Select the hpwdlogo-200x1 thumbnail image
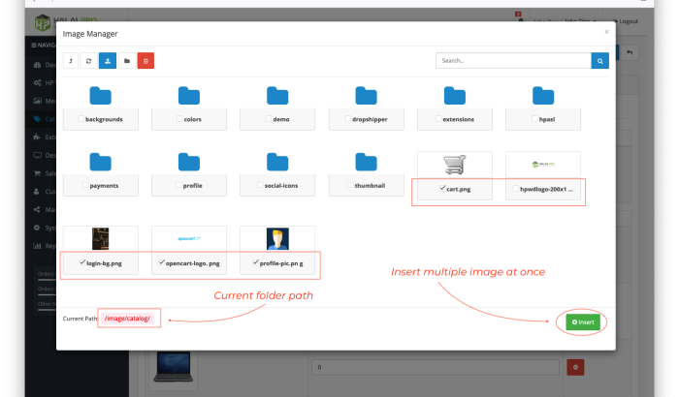 point(543,165)
